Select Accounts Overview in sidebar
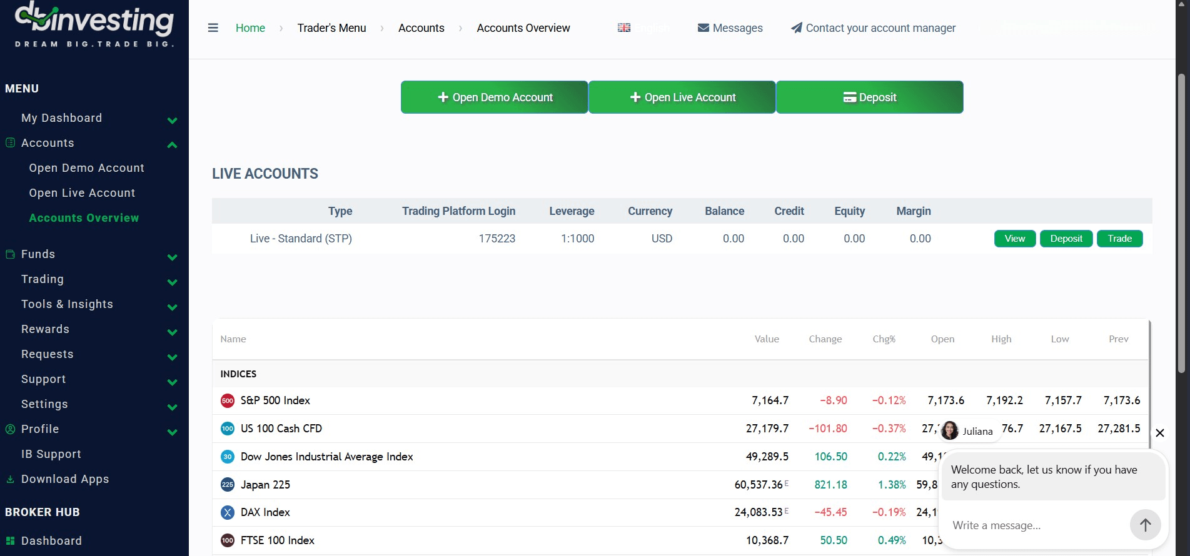The image size is (1190, 556). pos(84,218)
